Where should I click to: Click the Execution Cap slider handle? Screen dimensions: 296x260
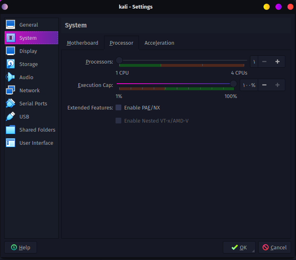tap(234, 83)
